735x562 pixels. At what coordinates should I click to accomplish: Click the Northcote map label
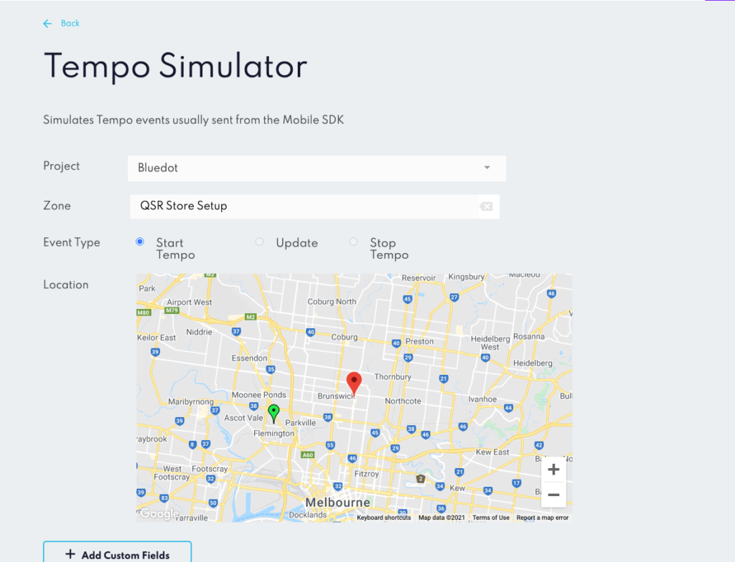pos(403,401)
